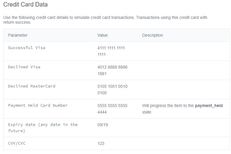Image resolution: width=231 pixels, height=154 pixels.
Task: Select the Expiry date parameter label
Action: click(43, 127)
